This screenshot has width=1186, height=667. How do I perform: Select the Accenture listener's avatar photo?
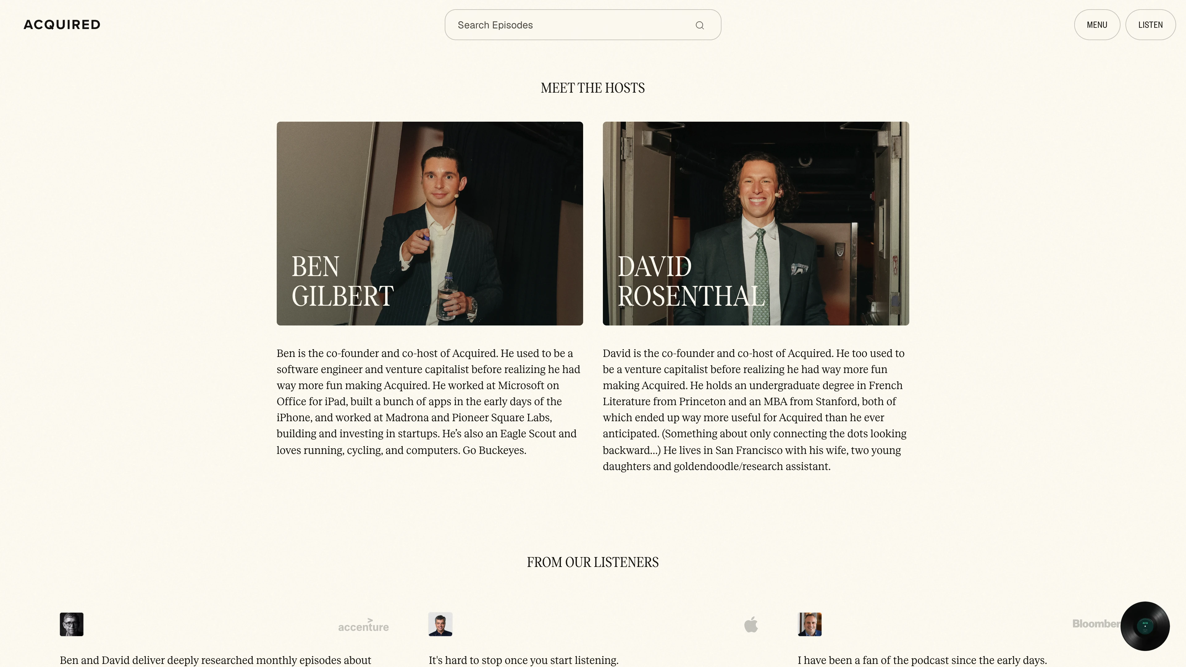point(71,624)
